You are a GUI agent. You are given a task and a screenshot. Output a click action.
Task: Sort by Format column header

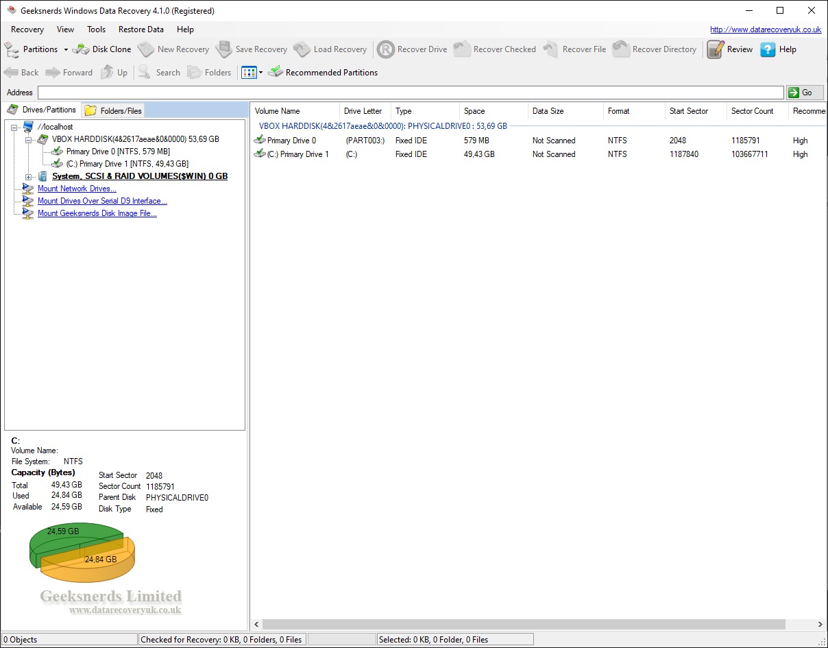coord(634,111)
